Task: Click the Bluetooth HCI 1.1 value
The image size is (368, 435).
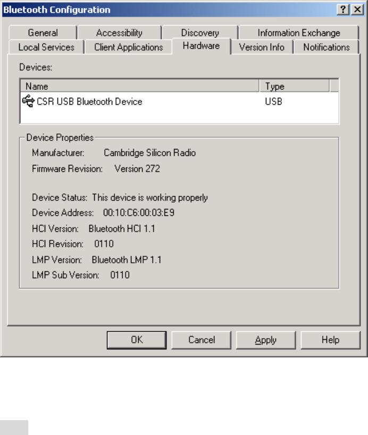Action: tap(122, 229)
